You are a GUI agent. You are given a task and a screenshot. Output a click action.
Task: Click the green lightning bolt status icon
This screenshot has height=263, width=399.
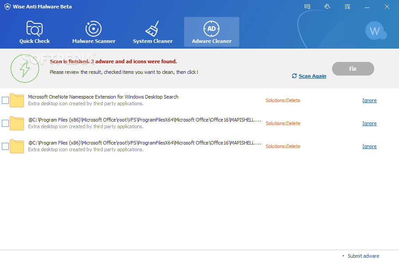pyautogui.click(x=25, y=69)
